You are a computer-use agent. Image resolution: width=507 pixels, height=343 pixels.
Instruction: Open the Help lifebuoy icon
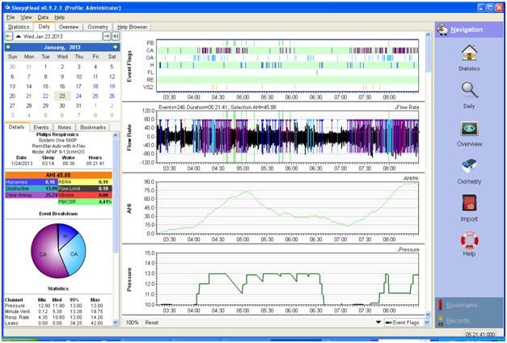[469, 243]
